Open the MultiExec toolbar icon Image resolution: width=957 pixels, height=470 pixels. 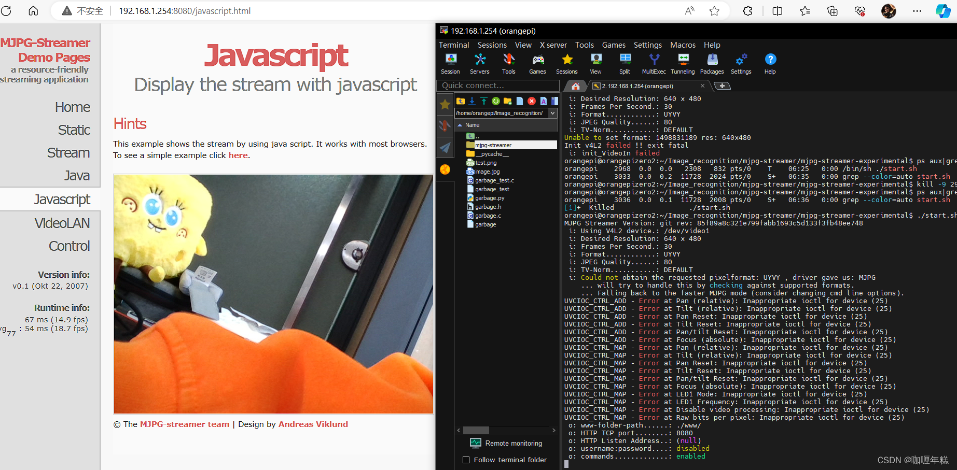point(654,64)
